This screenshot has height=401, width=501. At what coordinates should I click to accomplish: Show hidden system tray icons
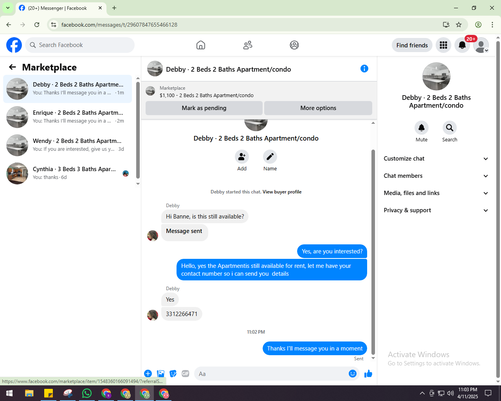(x=422, y=393)
